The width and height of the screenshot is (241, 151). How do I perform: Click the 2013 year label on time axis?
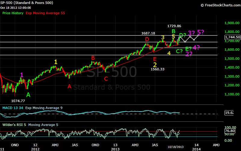(115, 149)
